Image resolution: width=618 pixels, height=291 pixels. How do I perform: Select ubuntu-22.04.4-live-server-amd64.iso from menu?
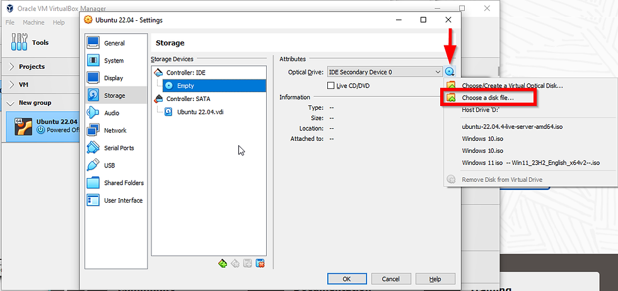(x=511, y=127)
